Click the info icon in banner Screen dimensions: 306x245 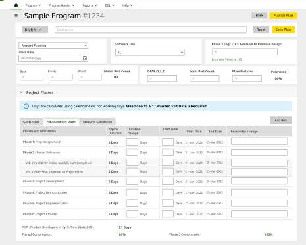[26, 106]
